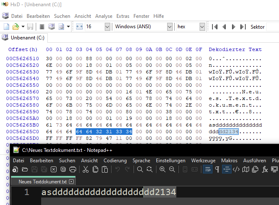Go to previous sector in HxD
Screen dimensions: 279x205
pyautogui.click(x=224, y=27)
